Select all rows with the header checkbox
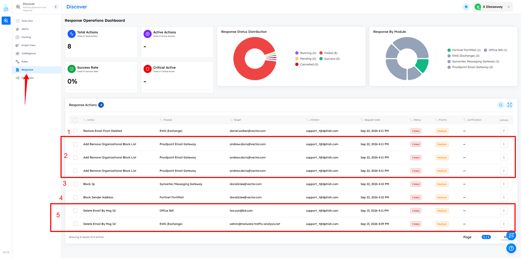This screenshot has height=258, width=521. [75, 120]
